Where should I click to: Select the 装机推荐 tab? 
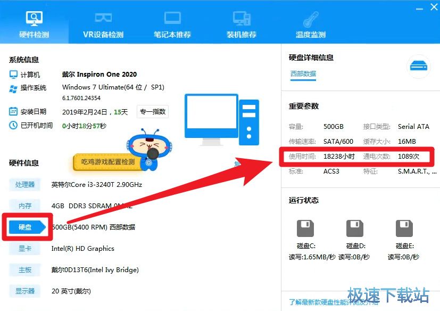(x=242, y=24)
